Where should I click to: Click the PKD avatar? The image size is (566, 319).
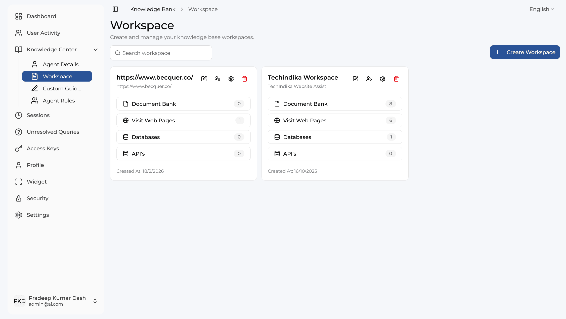coord(20,301)
